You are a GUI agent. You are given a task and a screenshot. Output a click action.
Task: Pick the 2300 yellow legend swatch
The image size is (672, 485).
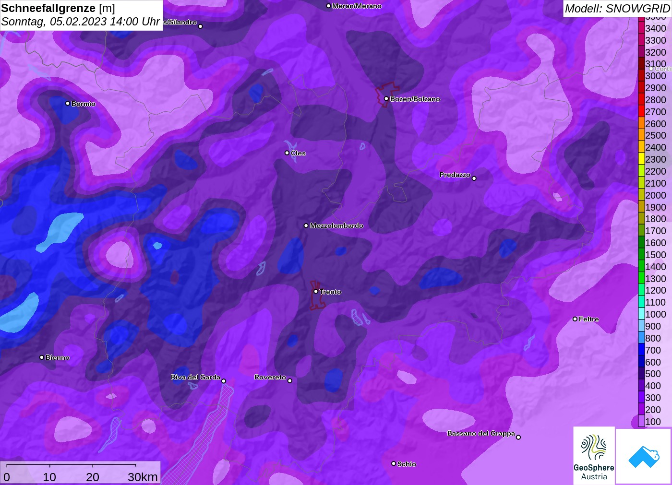[x=641, y=159]
